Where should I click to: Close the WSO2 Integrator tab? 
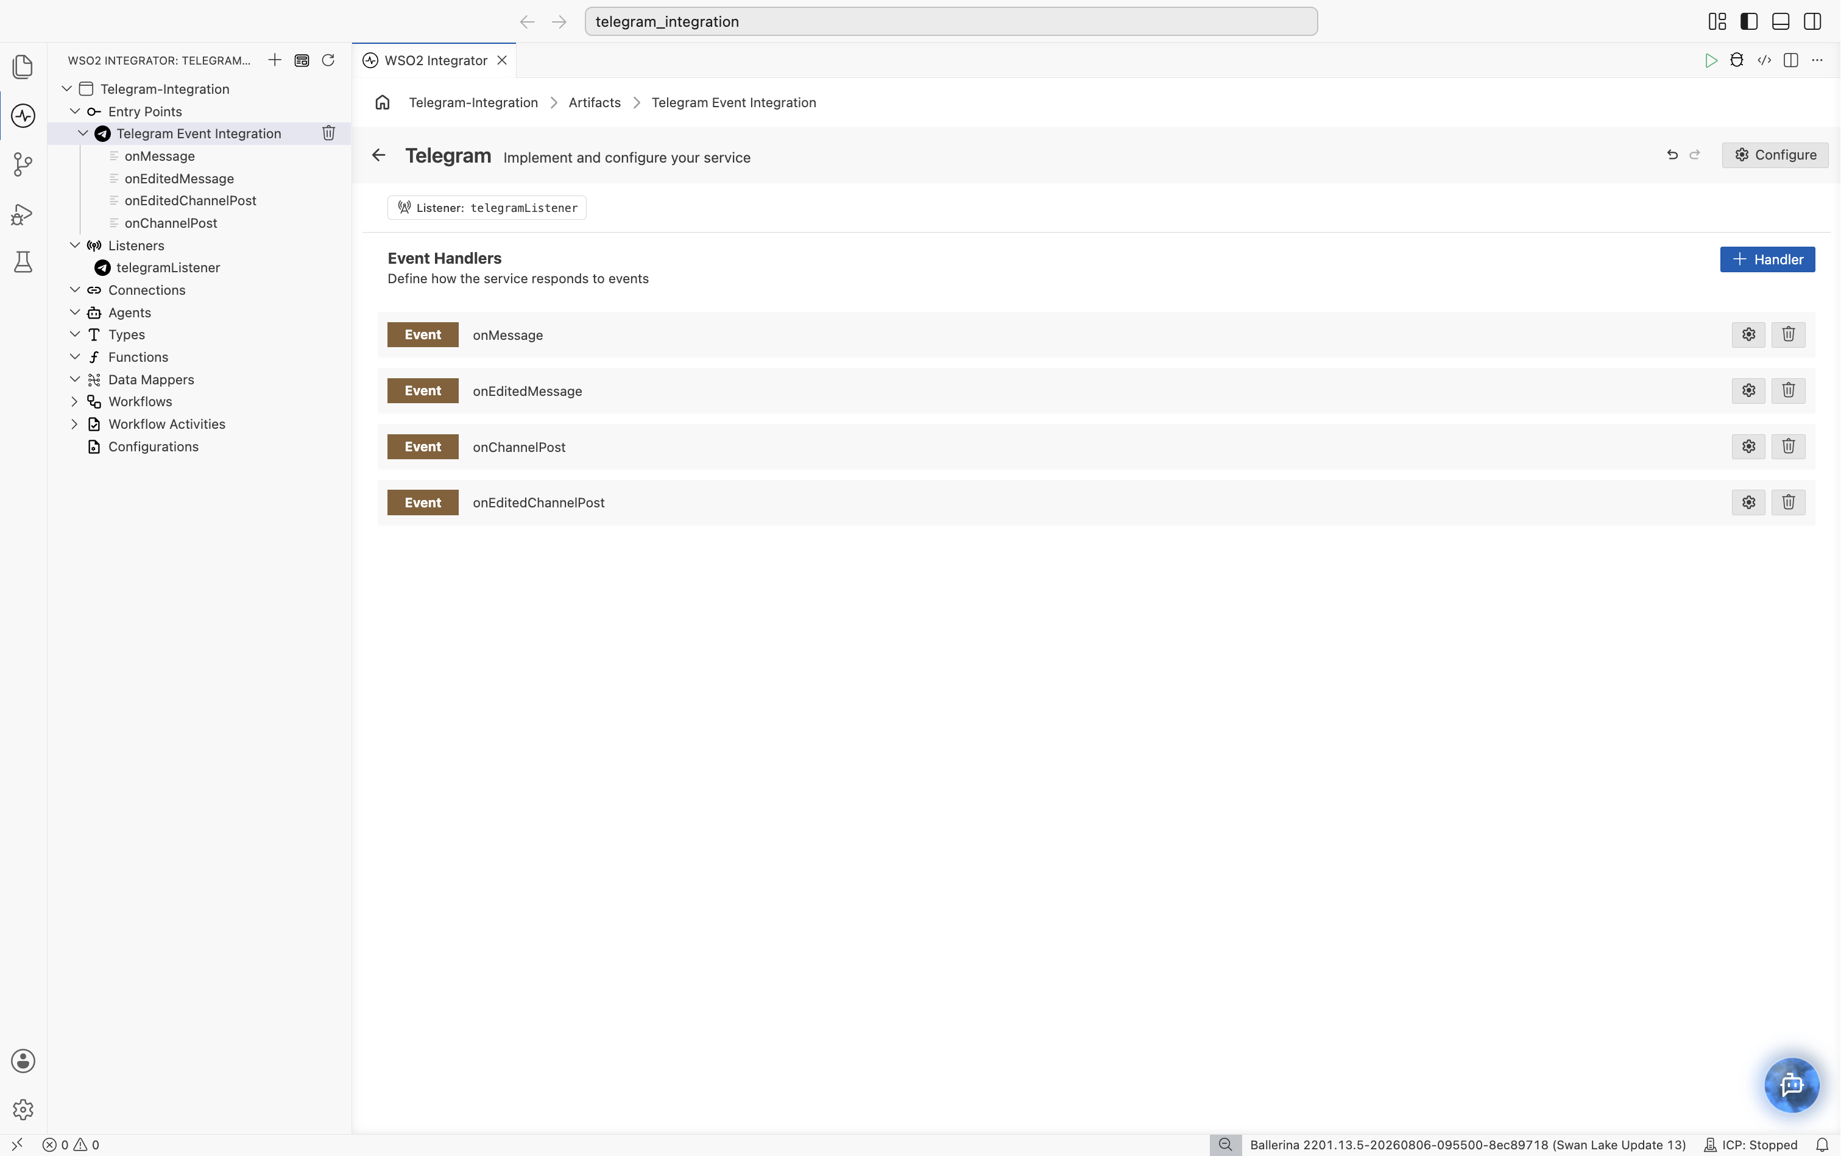[503, 60]
